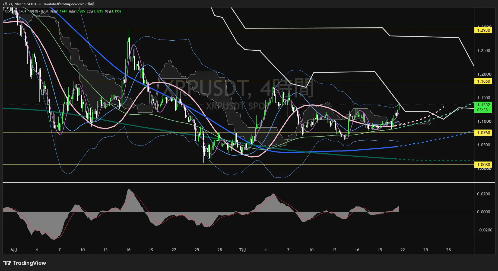This screenshot has height=271, width=498.
Task: Click the 1.1500 price axis value
Action: (x=484, y=98)
